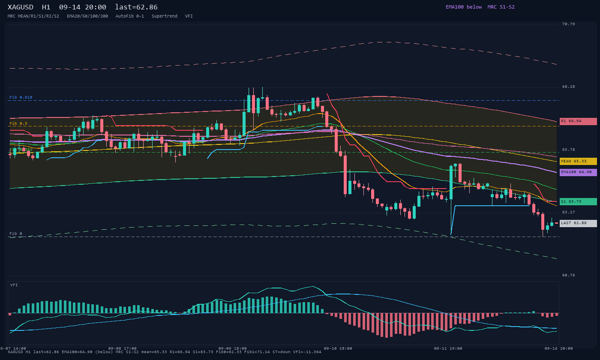Click the 60.76 price axis label
600x360 pixels.
(569, 275)
